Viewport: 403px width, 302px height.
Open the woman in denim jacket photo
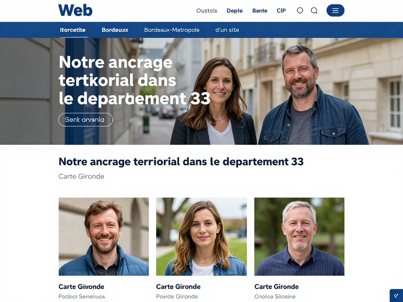(x=201, y=236)
